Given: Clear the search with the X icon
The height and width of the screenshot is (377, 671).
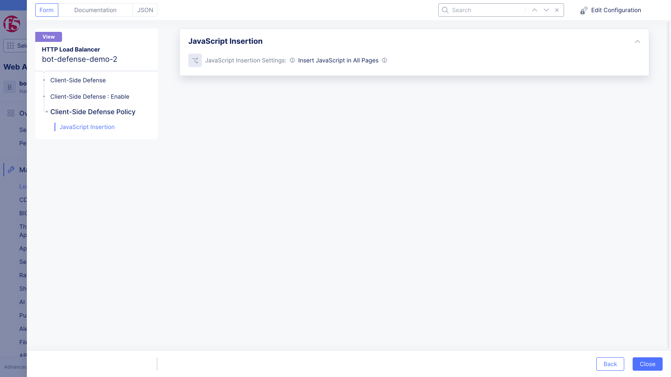Looking at the screenshot, I should pyautogui.click(x=557, y=10).
